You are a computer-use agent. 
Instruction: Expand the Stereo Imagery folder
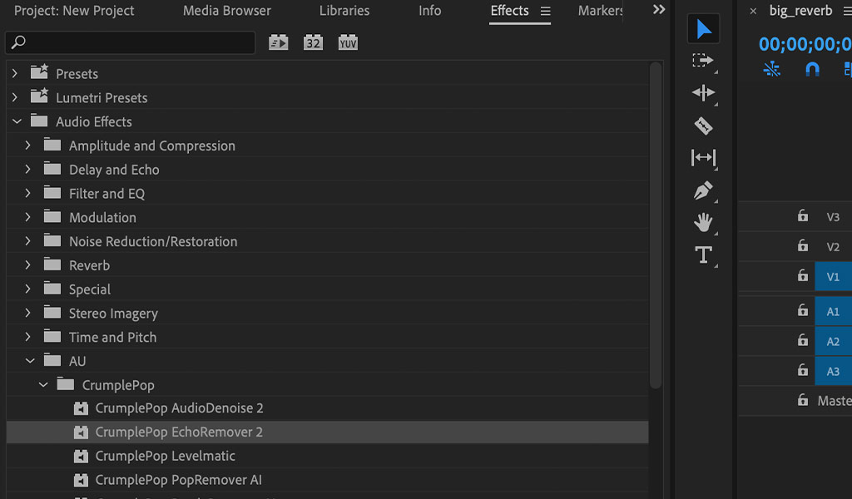pos(27,312)
